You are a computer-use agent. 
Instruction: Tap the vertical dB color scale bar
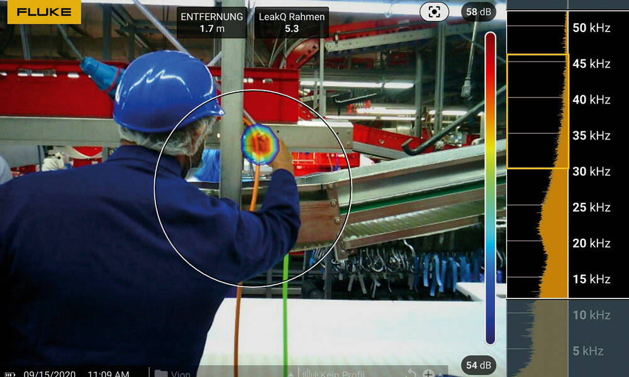point(490,188)
